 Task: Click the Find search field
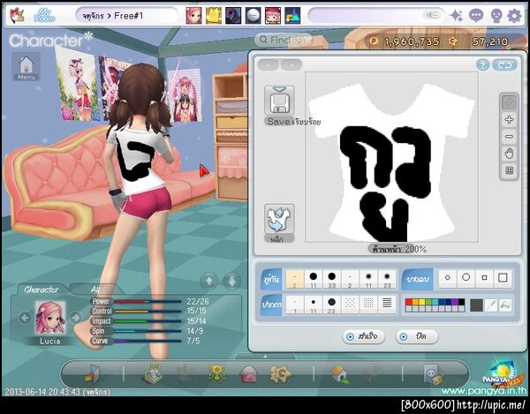[284, 41]
